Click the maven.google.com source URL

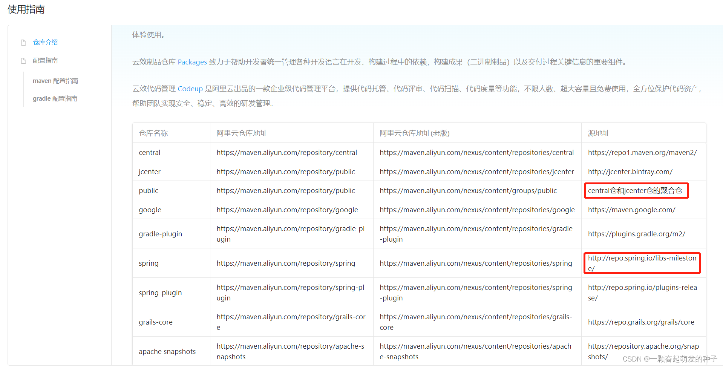[x=632, y=210]
